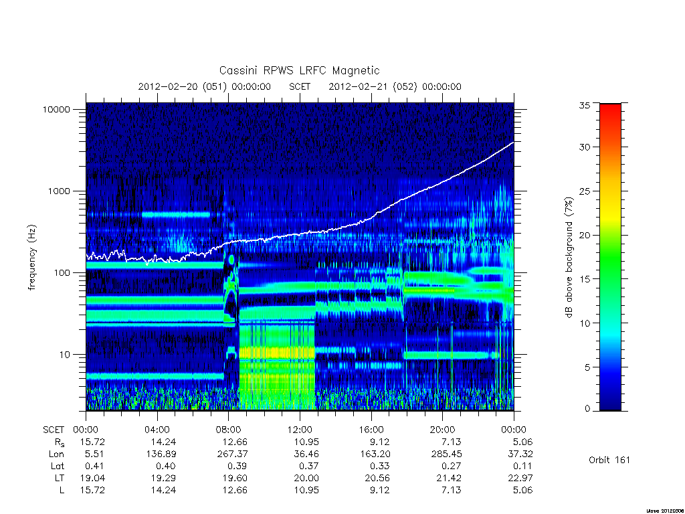Viewport: 685px width, 514px height.
Task: Click the frequency axis tick label '10'
Action: 65,355
